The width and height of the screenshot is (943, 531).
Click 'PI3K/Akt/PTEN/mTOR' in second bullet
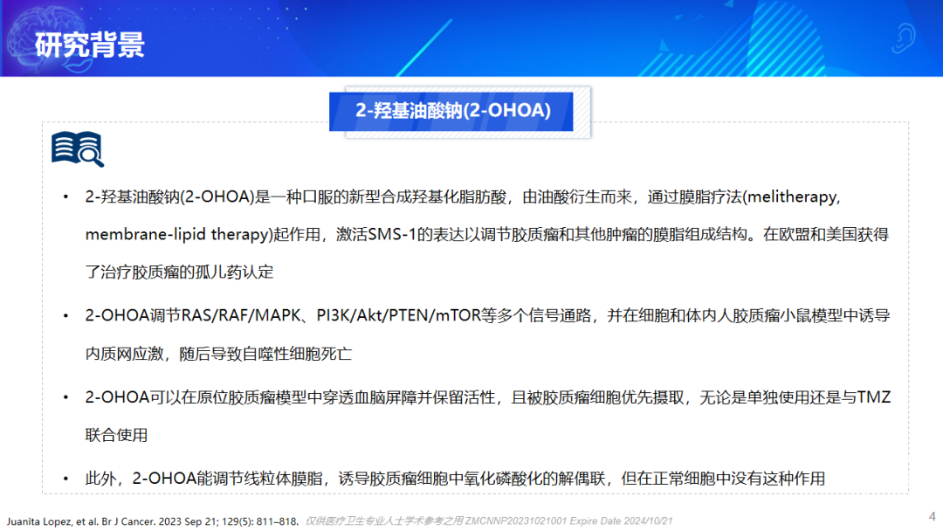[x=398, y=315]
